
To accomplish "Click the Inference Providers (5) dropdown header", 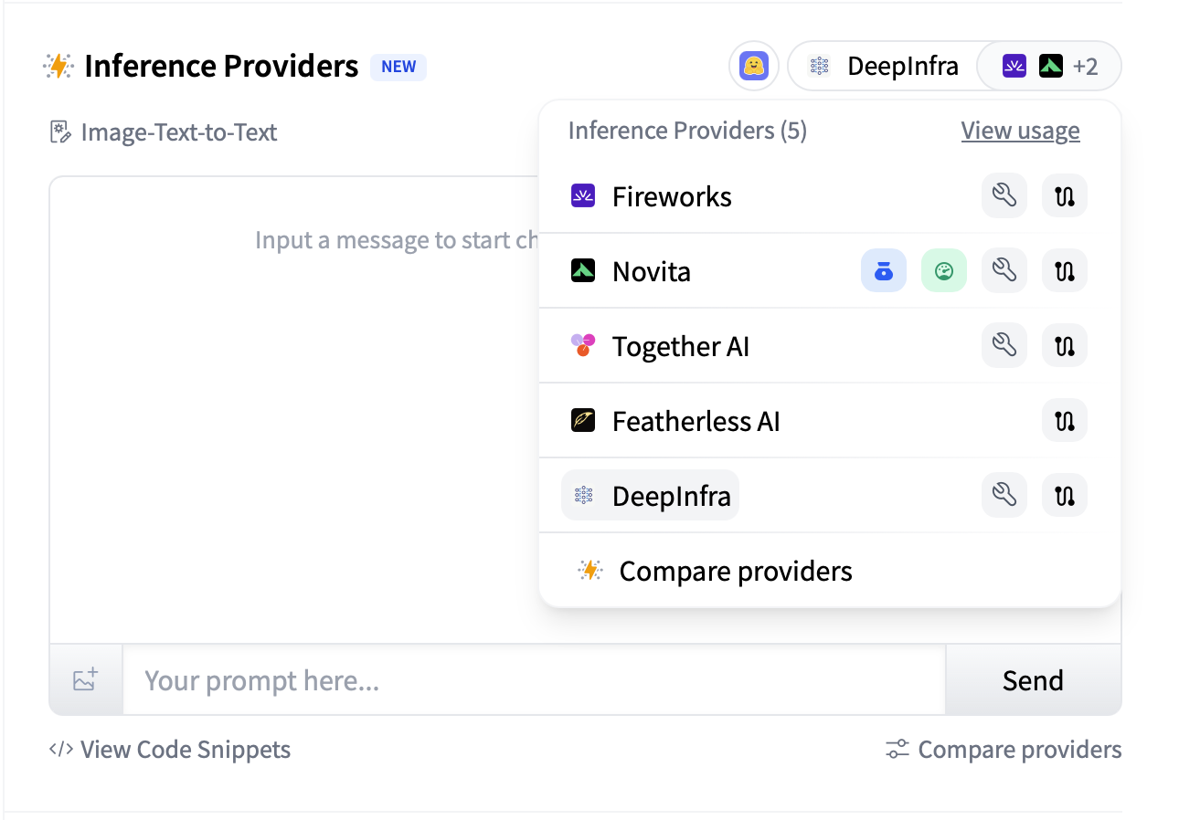I will point(687,131).
